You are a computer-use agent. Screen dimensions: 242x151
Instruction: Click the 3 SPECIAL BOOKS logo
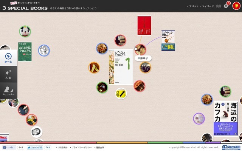click(x=25, y=8)
